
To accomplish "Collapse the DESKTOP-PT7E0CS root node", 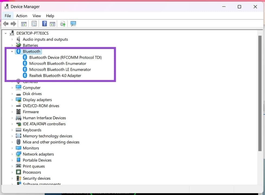I will coord(5,33).
